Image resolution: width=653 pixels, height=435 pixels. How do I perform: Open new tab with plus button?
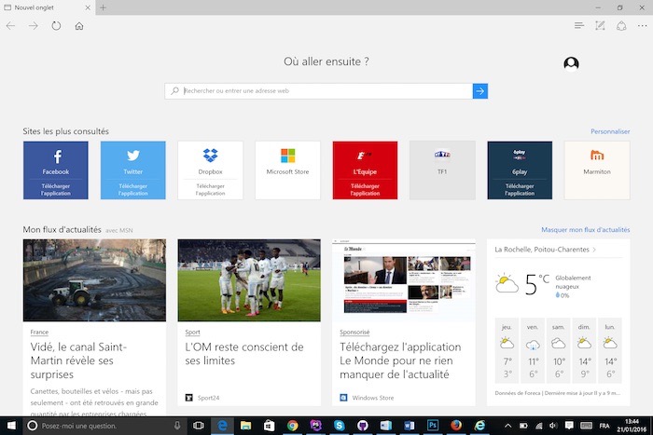coord(103,7)
